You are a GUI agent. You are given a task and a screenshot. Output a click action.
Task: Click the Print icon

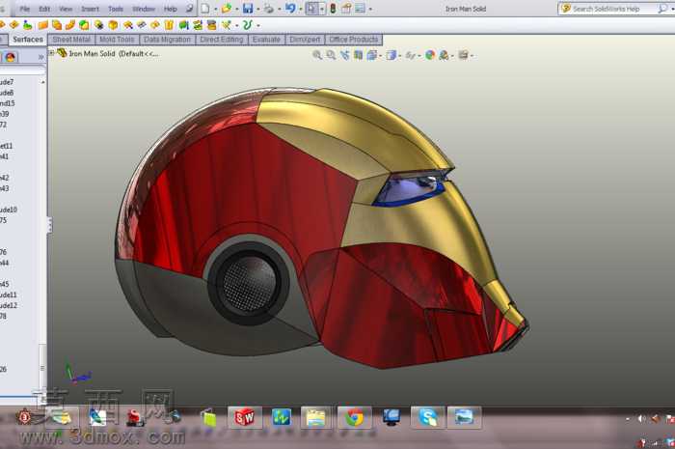click(x=269, y=8)
